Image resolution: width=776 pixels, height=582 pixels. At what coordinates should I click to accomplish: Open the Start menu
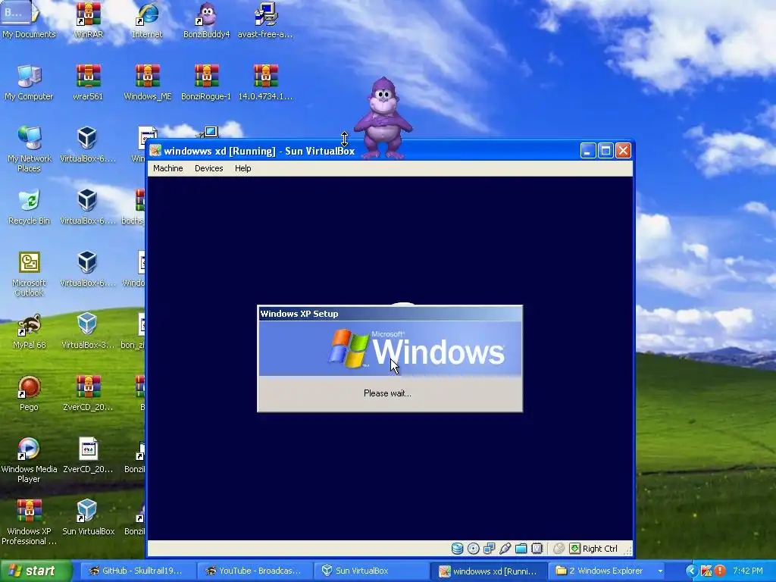(36, 571)
